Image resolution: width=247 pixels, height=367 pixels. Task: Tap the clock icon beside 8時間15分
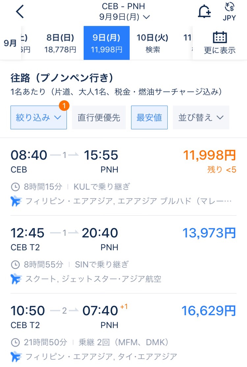pyautogui.click(x=15, y=187)
